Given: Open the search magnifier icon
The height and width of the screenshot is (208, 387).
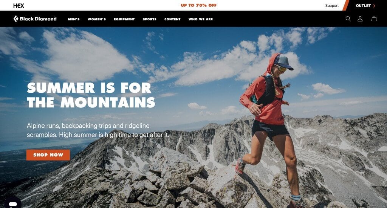Looking at the screenshot, I should 348,19.
